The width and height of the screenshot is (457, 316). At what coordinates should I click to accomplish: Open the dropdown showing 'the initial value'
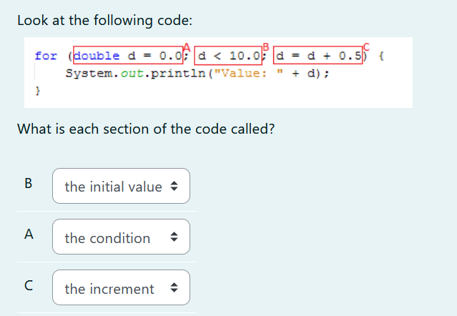[x=121, y=186]
